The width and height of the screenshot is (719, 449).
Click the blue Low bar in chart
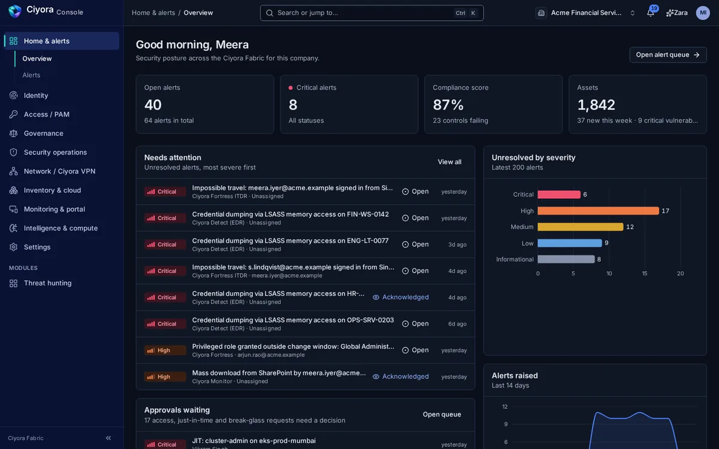(570, 243)
